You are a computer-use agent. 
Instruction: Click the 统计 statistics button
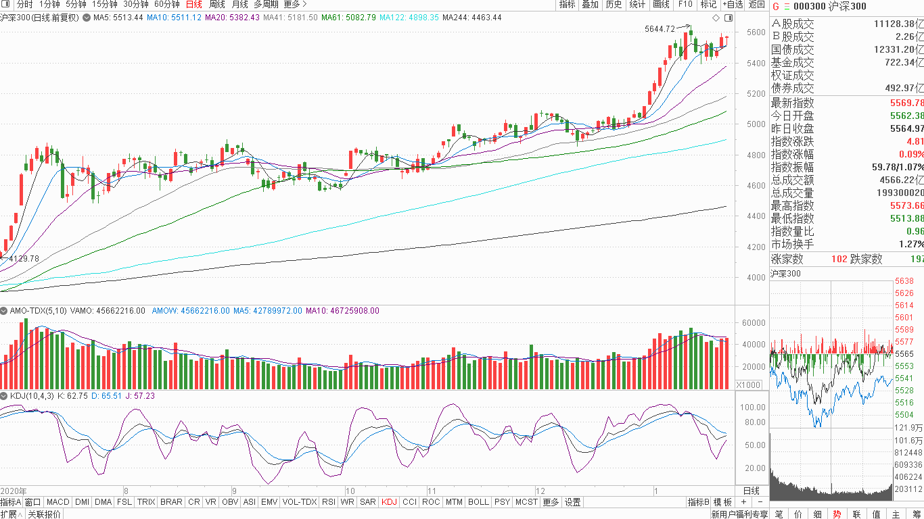pos(637,5)
